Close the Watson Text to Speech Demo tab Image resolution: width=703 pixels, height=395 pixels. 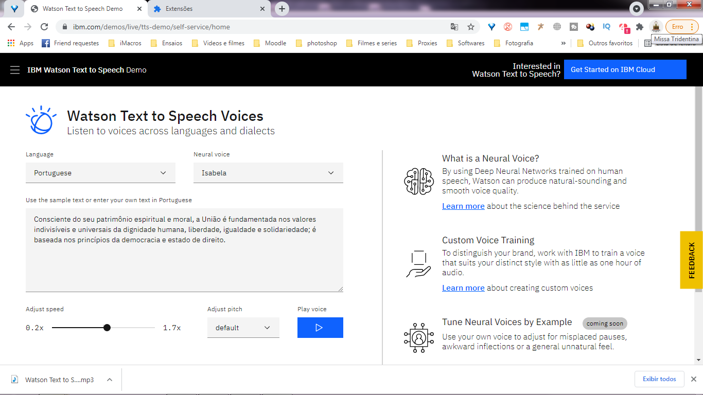138,9
